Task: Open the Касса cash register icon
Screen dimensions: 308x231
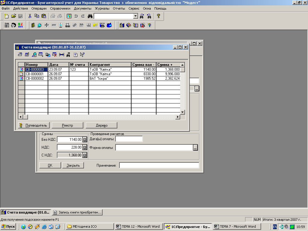Action: click(102, 25)
